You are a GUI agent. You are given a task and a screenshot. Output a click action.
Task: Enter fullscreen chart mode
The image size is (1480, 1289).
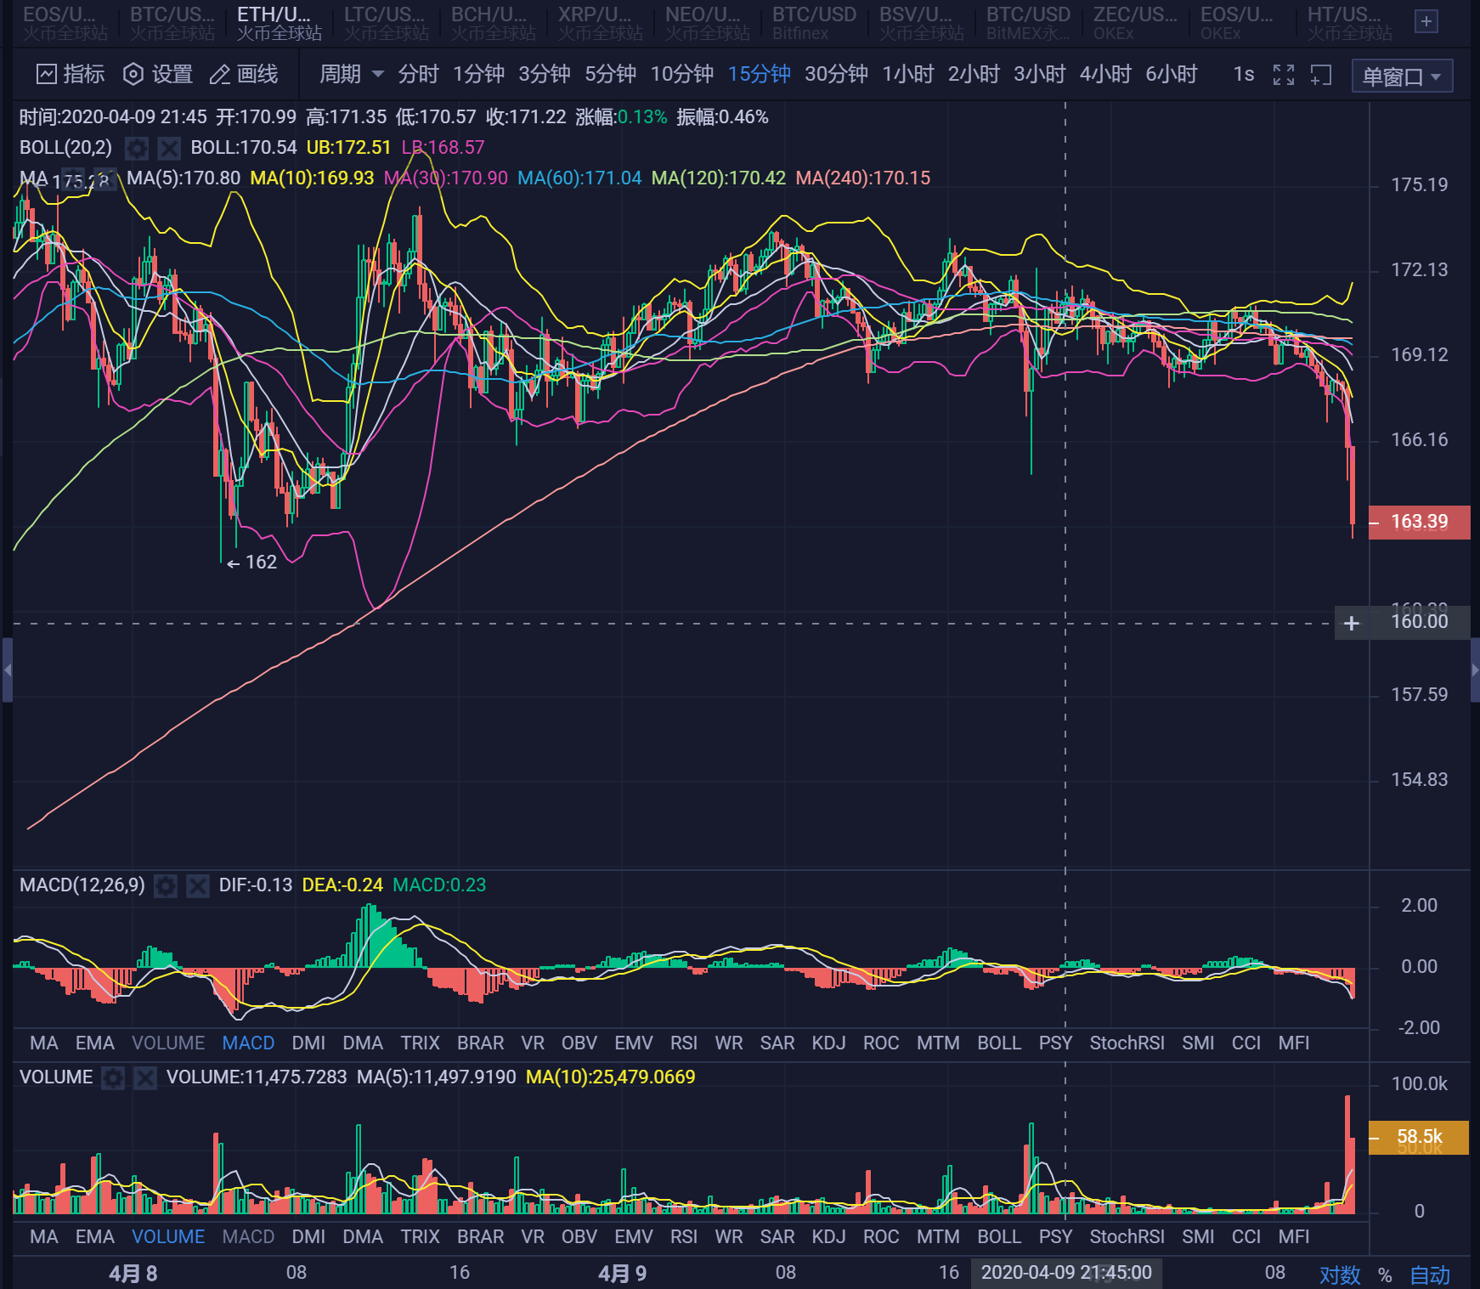coord(1284,75)
